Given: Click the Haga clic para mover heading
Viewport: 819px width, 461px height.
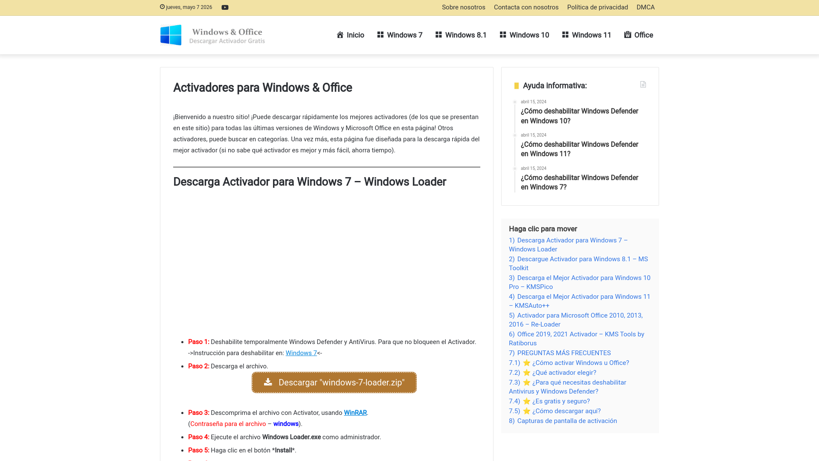Looking at the screenshot, I should click(543, 229).
